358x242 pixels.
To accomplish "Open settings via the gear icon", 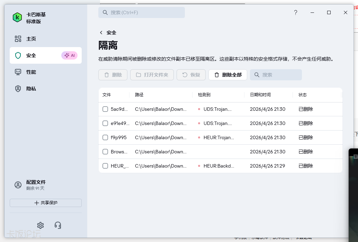I will [x=41, y=225].
